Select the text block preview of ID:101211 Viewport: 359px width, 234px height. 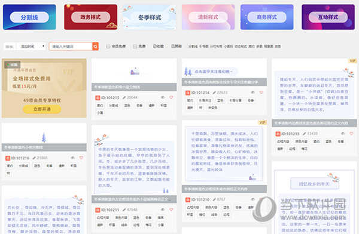pyautogui.click(x=134, y=161)
